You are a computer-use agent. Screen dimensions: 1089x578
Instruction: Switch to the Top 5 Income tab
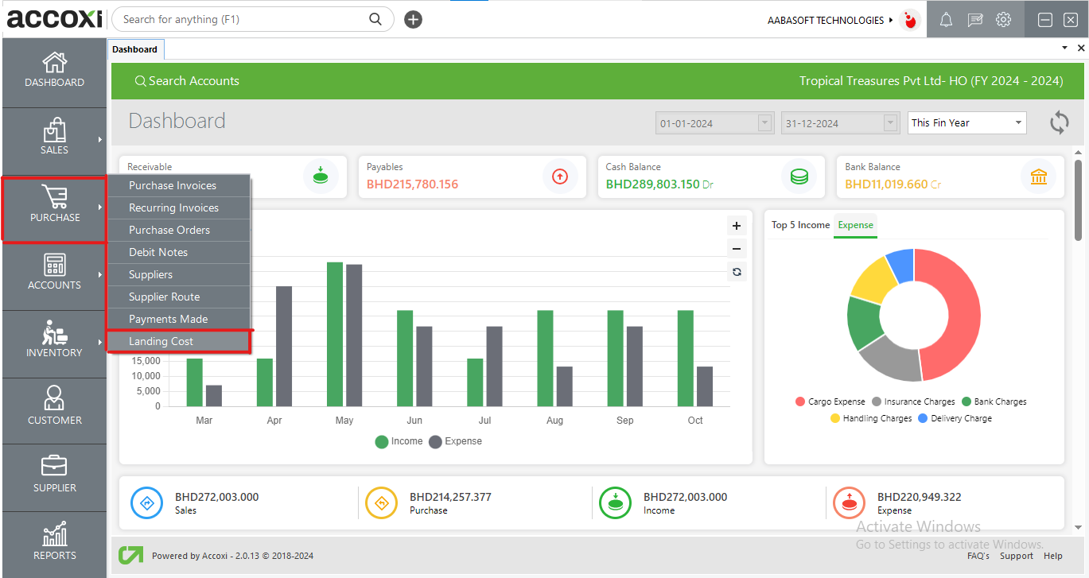coord(800,225)
